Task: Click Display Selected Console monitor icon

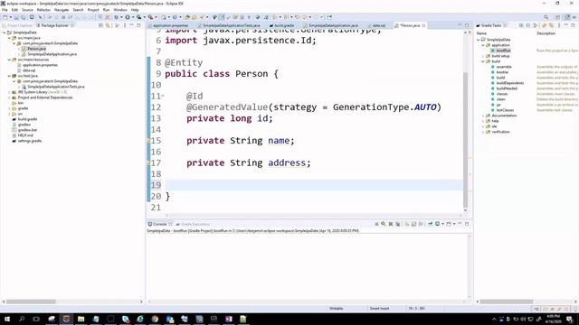Action: tap(437, 224)
